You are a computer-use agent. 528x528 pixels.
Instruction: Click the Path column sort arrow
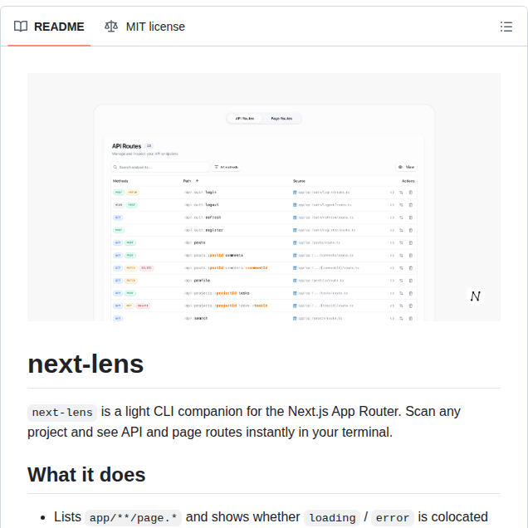tap(197, 180)
